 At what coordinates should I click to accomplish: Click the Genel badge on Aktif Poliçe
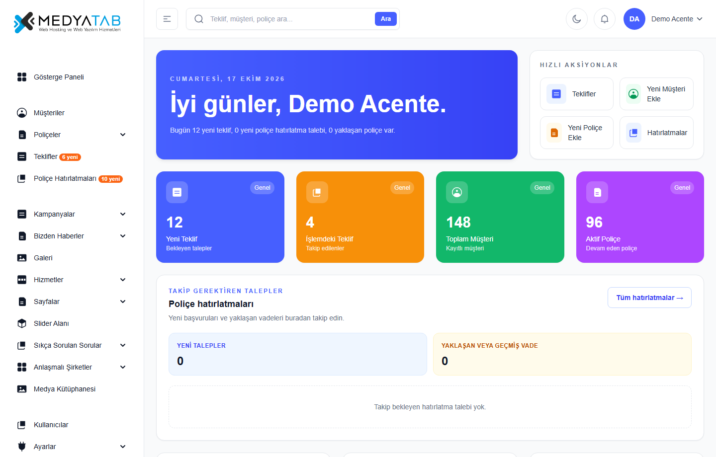pyautogui.click(x=682, y=188)
